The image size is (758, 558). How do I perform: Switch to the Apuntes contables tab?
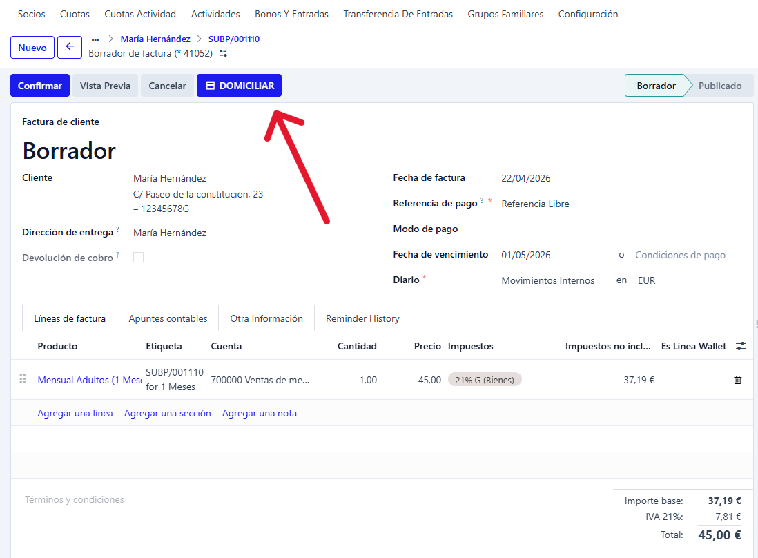coord(168,318)
